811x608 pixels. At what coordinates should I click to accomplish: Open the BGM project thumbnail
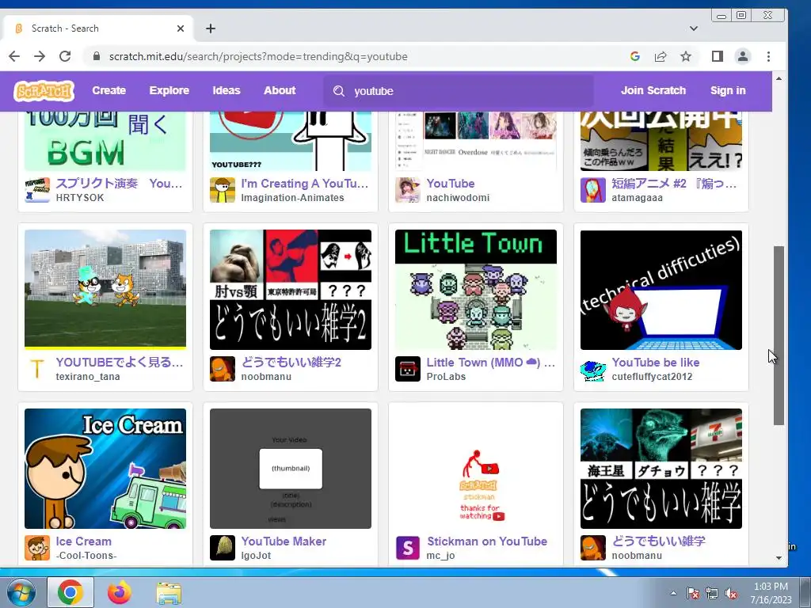pos(105,141)
